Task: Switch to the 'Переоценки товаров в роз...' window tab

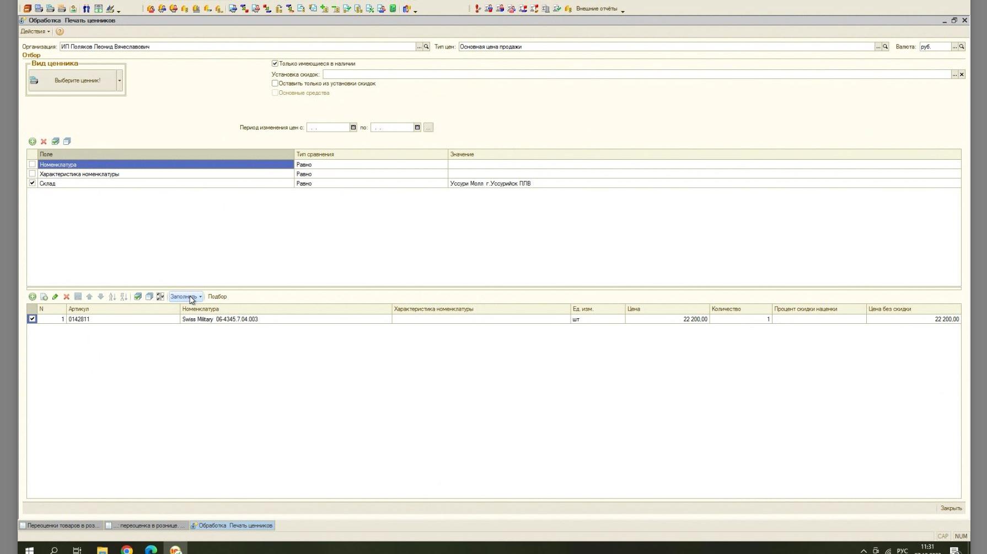Action: (x=60, y=526)
